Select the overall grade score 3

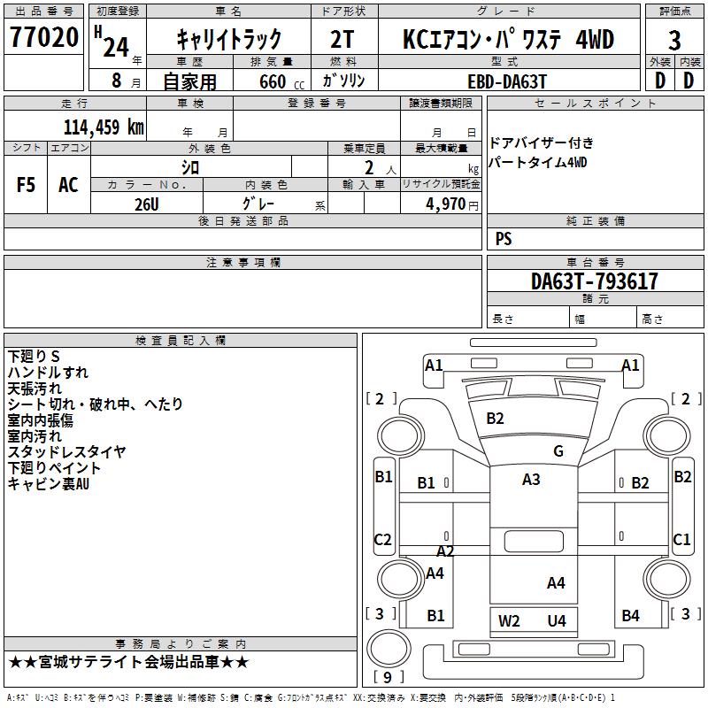[x=674, y=40]
